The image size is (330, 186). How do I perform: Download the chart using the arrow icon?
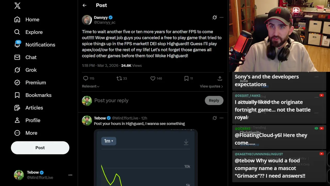click(x=186, y=142)
